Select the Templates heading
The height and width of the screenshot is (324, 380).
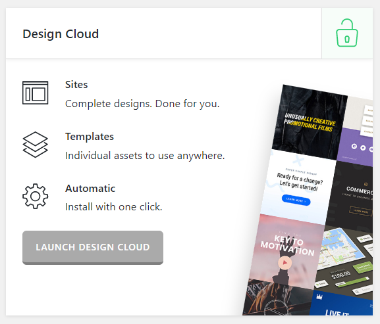point(90,137)
